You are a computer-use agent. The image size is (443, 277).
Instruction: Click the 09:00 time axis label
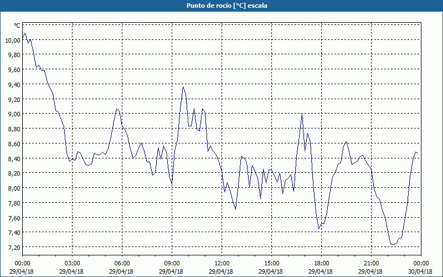tap(172, 264)
